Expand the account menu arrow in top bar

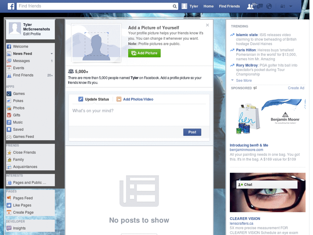291,6
